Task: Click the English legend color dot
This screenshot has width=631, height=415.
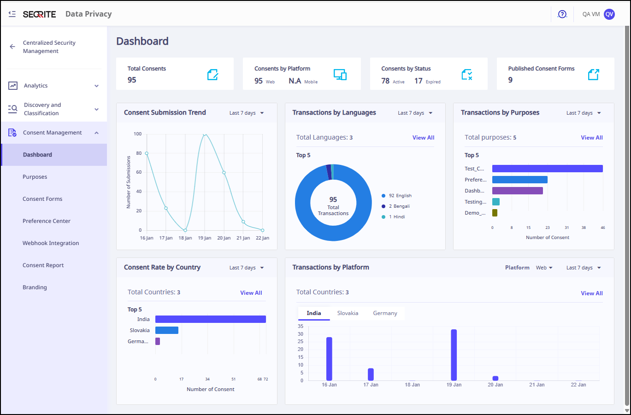Action: point(383,196)
